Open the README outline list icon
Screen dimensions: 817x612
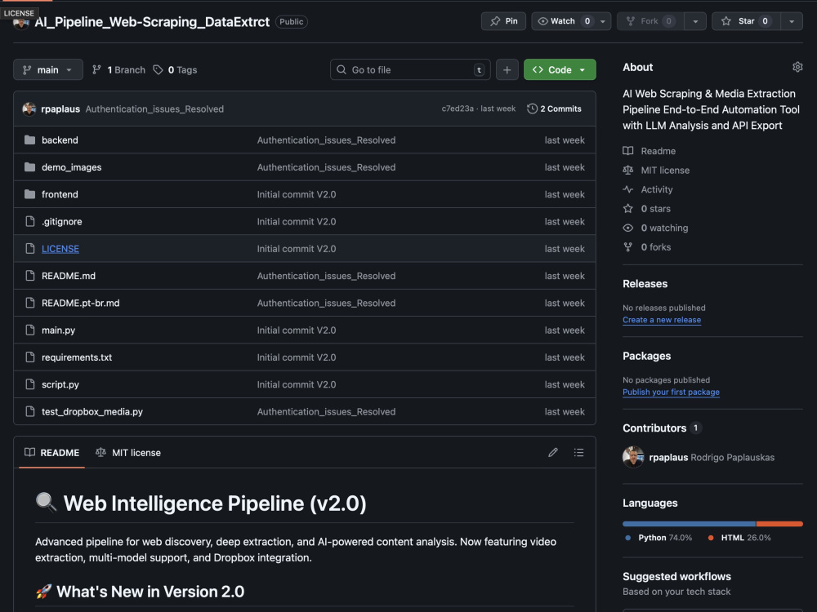click(578, 453)
